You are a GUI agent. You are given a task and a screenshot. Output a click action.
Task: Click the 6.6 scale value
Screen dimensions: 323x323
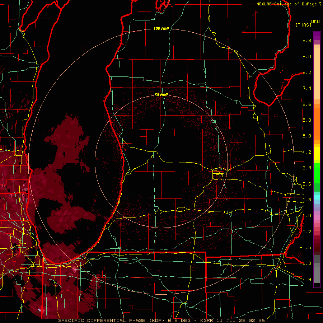[x=307, y=104]
